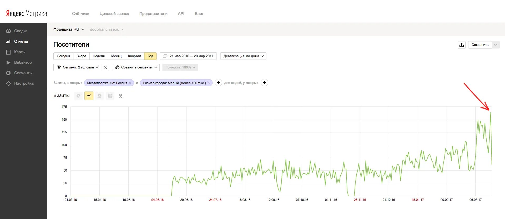The image size is (505, 219).
Task: Click the Посетители report title
Action: [x=71, y=45]
